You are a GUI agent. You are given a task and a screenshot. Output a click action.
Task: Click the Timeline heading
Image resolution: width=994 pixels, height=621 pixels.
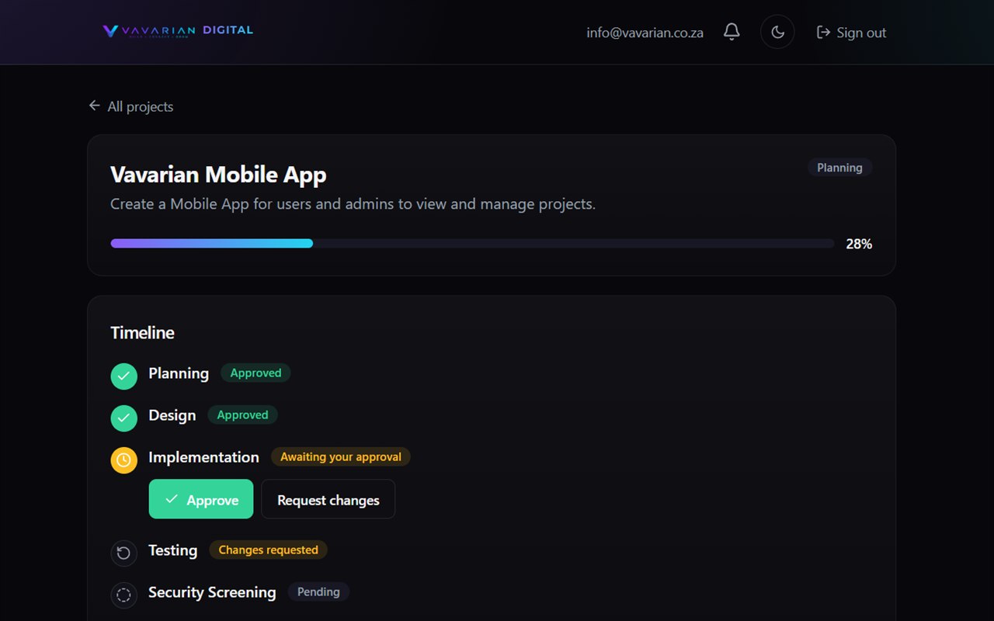tap(142, 333)
